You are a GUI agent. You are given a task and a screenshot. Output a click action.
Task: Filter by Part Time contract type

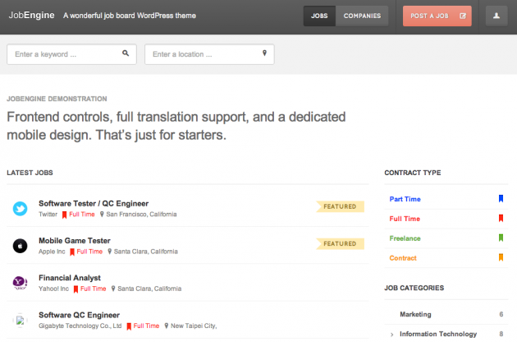(x=405, y=199)
